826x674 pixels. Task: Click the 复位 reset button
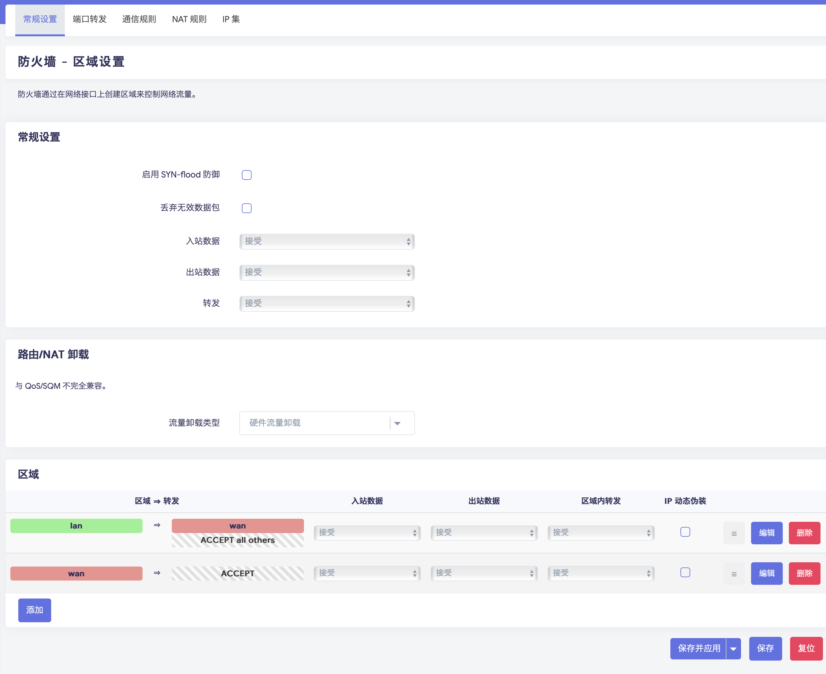point(806,648)
